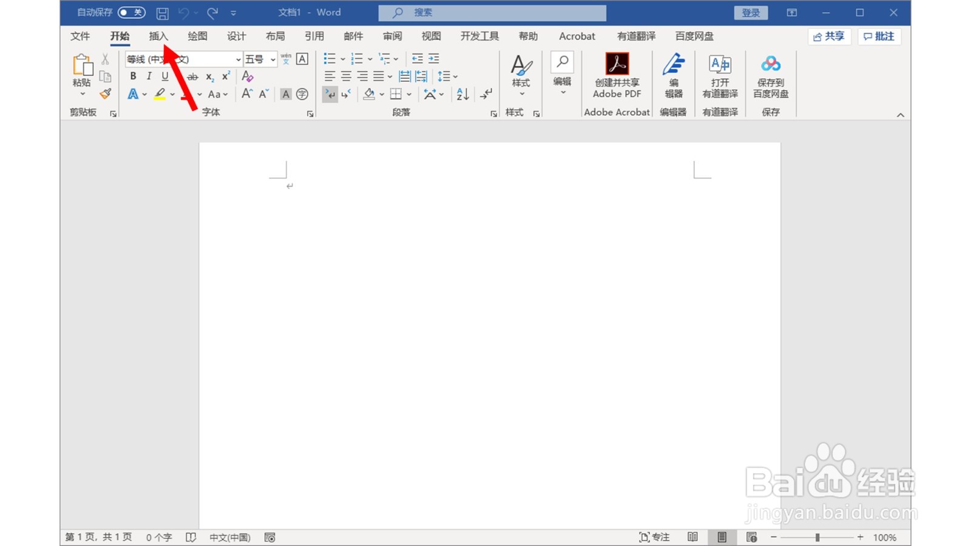Toggle the AutoSave switch
Viewport: 971px width, 546px height.
(131, 12)
